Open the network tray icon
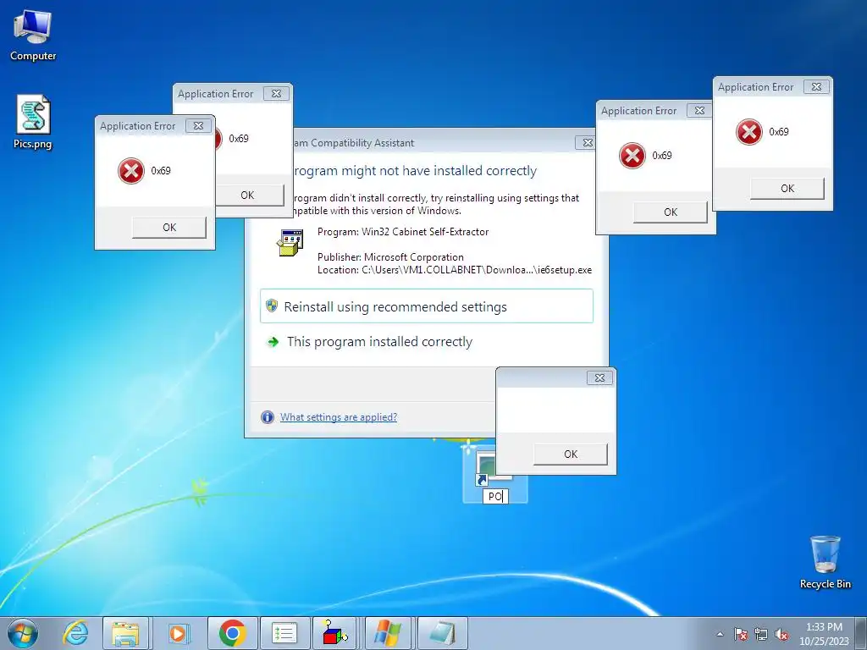This screenshot has width=867, height=650. [x=761, y=634]
